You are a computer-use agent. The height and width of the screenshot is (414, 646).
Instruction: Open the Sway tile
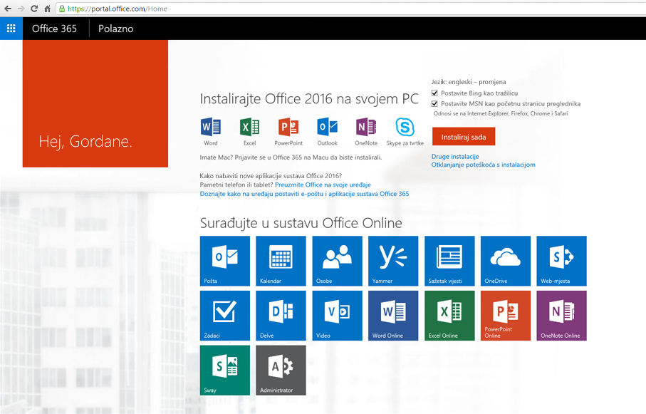coord(225,371)
